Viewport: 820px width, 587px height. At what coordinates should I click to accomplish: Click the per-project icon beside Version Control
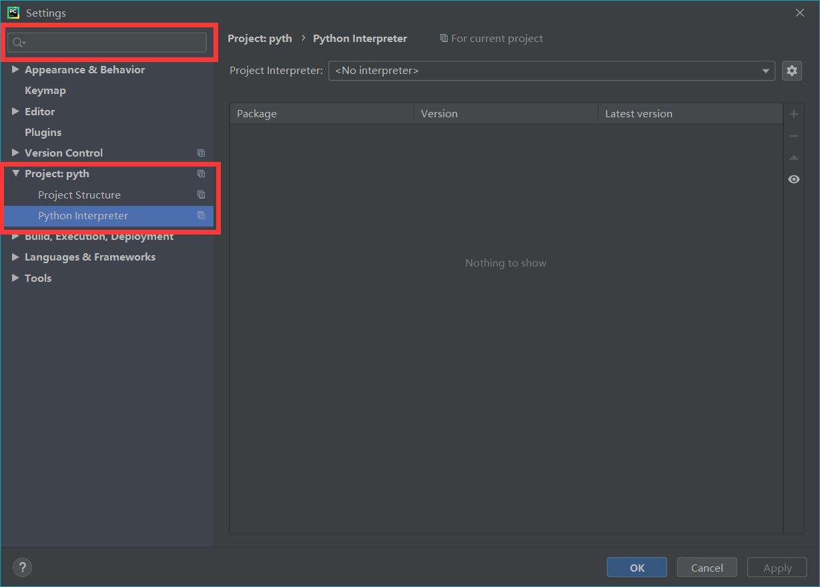201,153
